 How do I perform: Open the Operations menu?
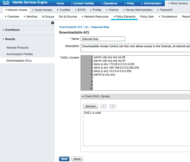[x=109, y=3]
